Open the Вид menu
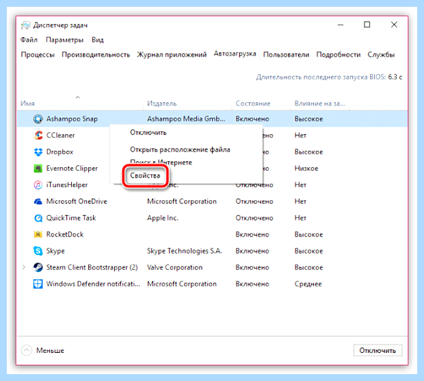The height and width of the screenshot is (381, 424). (x=98, y=40)
